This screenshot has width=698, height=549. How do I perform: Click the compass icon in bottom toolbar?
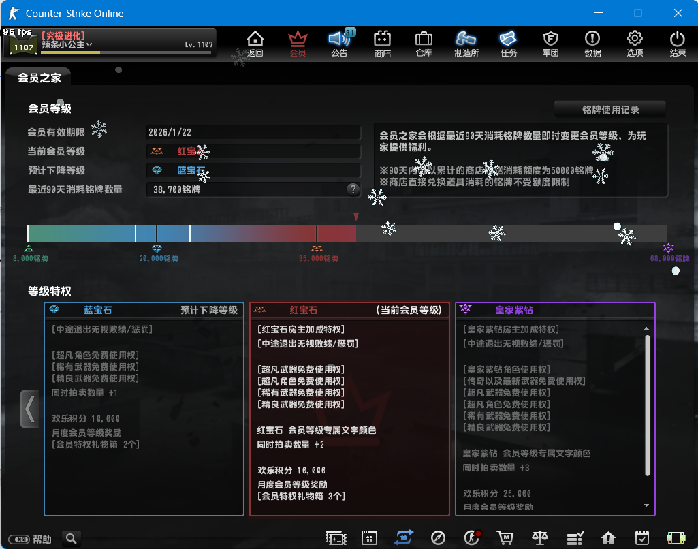pos(439,537)
